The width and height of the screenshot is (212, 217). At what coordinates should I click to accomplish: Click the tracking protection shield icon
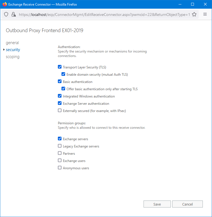pyautogui.click(x=6, y=15)
